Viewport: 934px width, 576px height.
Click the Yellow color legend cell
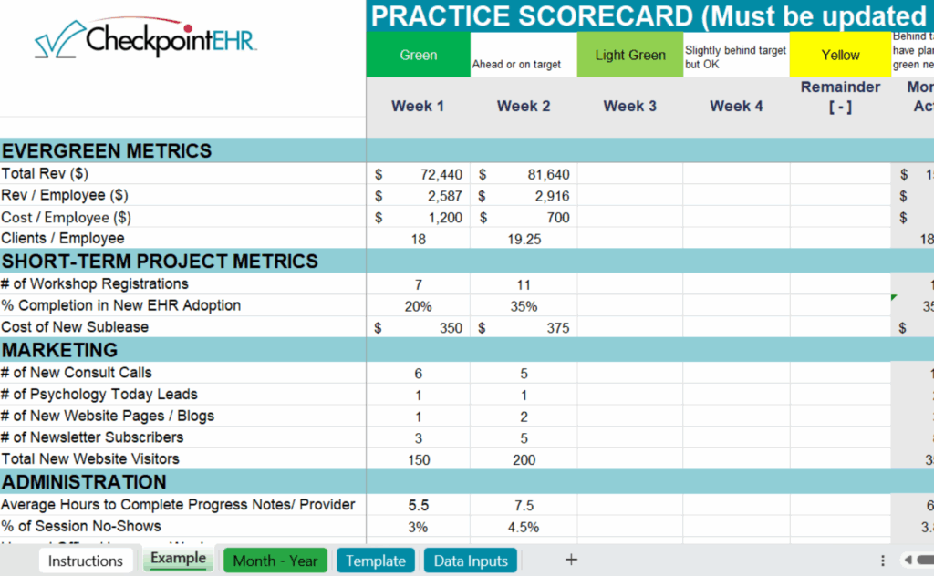[840, 56]
